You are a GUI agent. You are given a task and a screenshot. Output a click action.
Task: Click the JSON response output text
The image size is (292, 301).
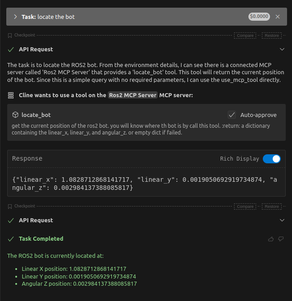point(145,184)
